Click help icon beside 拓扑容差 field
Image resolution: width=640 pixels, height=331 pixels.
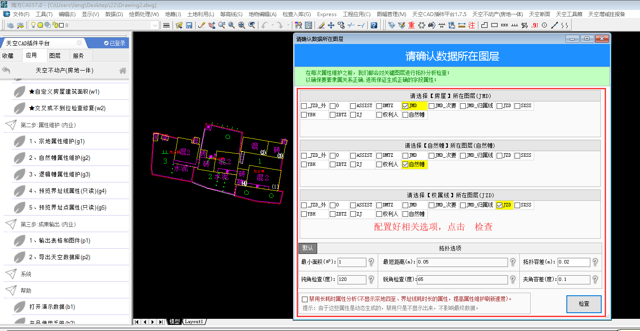[x=595, y=262]
